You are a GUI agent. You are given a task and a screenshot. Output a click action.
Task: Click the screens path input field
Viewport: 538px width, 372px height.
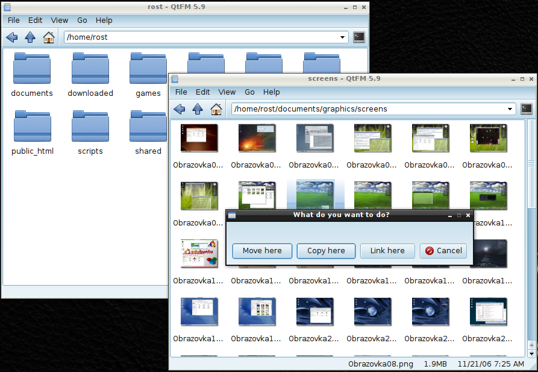pos(374,109)
